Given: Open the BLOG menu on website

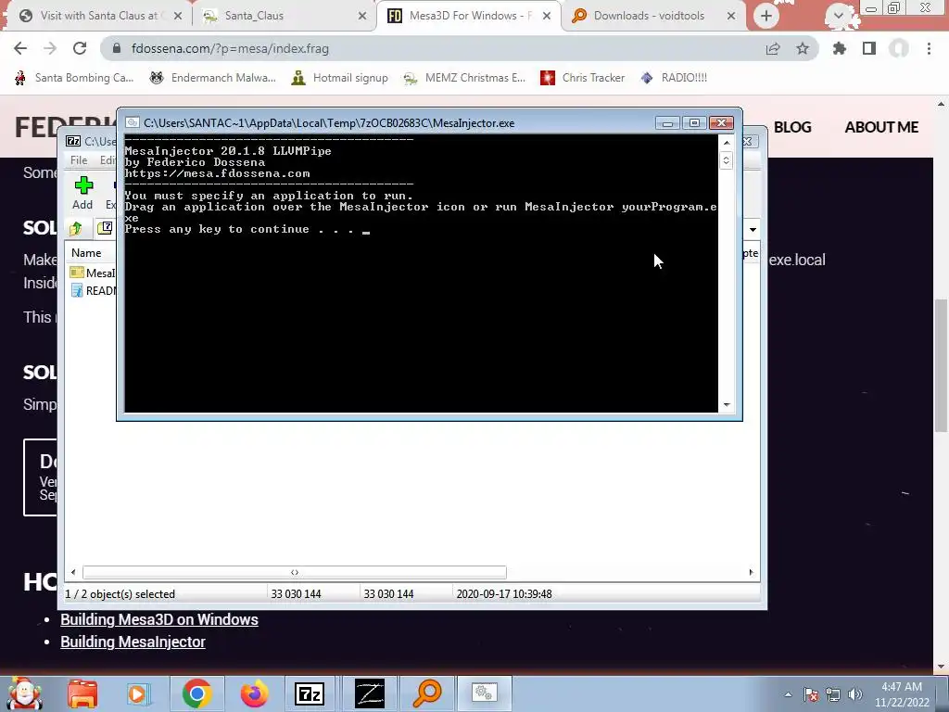Looking at the screenshot, I should [792, 127].
